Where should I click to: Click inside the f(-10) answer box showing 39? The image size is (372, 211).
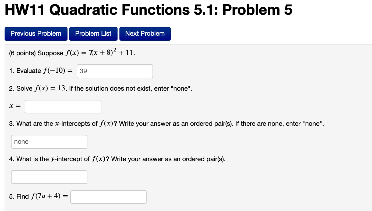[115, 71]
